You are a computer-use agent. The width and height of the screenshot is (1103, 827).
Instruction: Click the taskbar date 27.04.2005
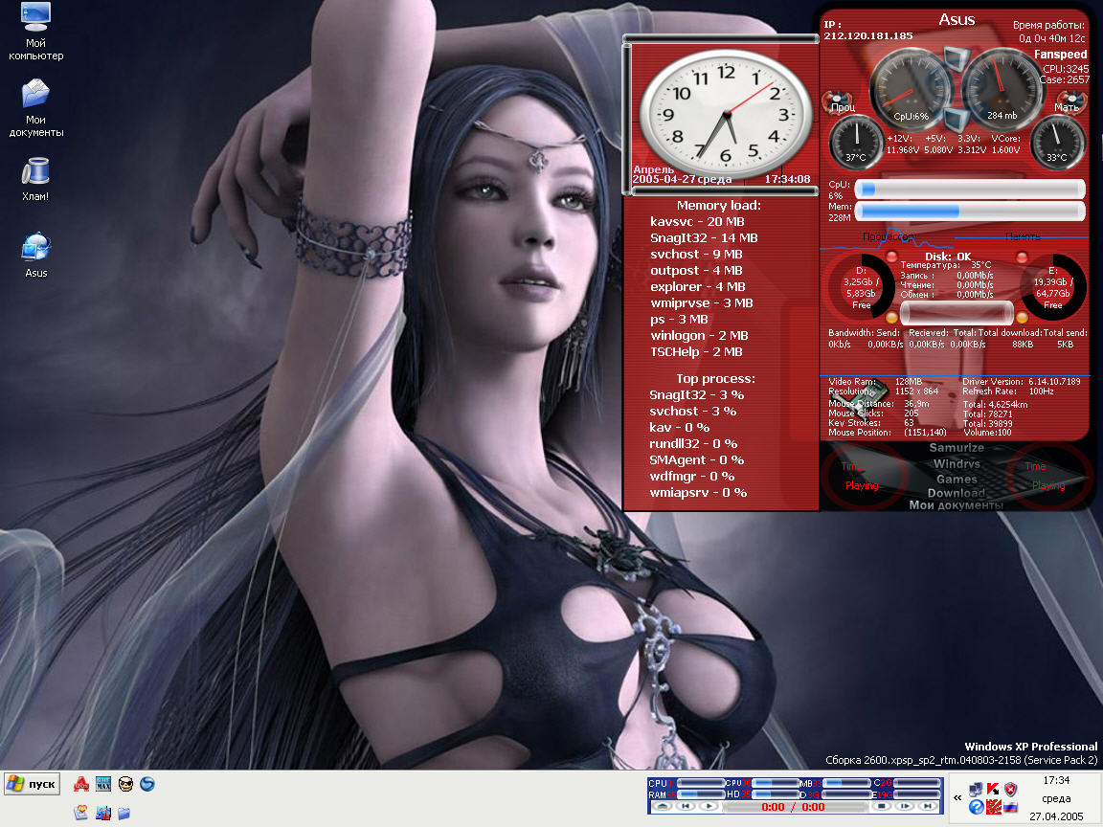(x=1056, y=816)
